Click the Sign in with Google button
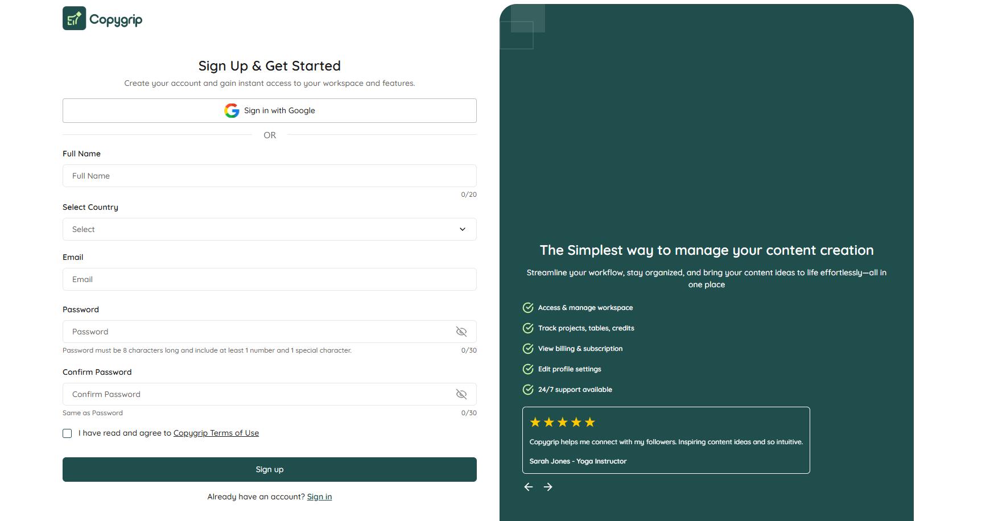The width and height of the screenshot is (990, 521). pos(270,110)
